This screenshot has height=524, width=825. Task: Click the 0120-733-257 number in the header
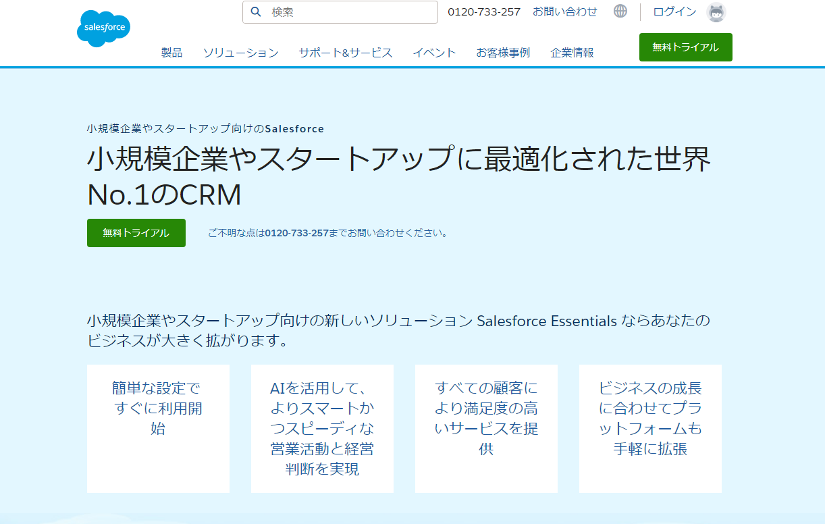484,11
